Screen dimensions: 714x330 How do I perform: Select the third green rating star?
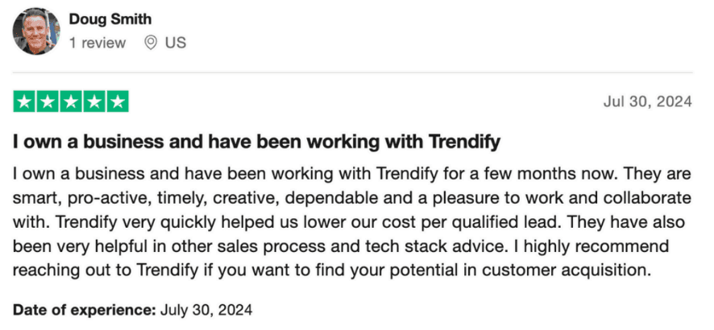(71, 101)
